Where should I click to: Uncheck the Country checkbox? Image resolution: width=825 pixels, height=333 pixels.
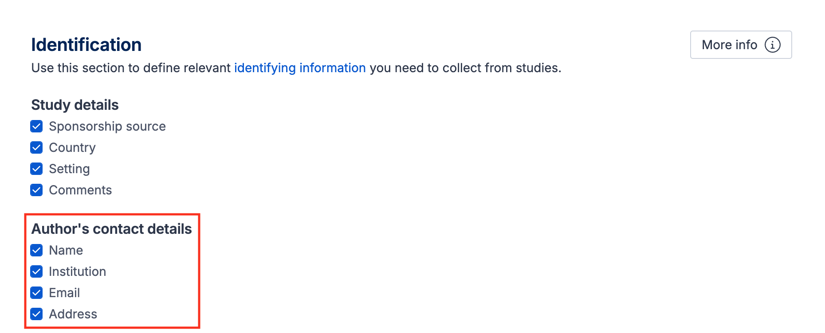coord(36,147)
